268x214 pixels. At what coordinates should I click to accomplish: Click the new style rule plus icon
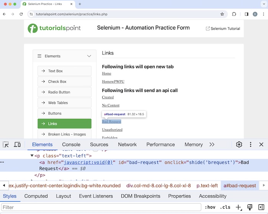pos(238,207)
